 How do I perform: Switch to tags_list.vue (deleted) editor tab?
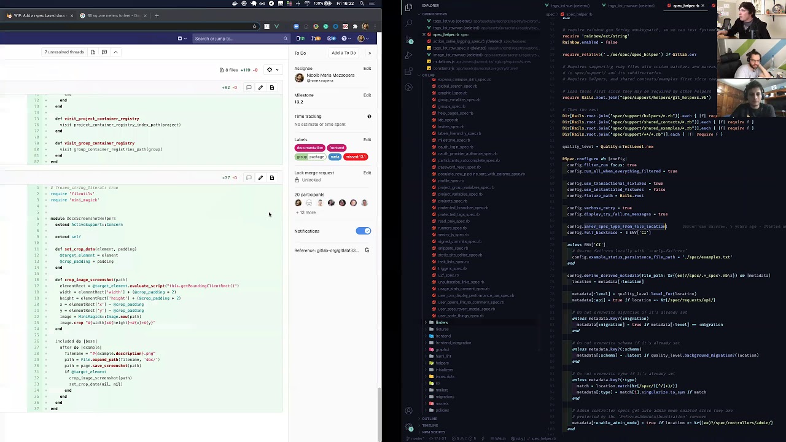point(570,6)
